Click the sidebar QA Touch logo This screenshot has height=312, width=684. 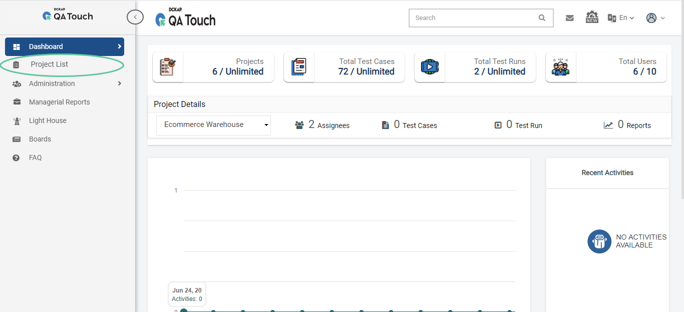(x=68, y=15)
